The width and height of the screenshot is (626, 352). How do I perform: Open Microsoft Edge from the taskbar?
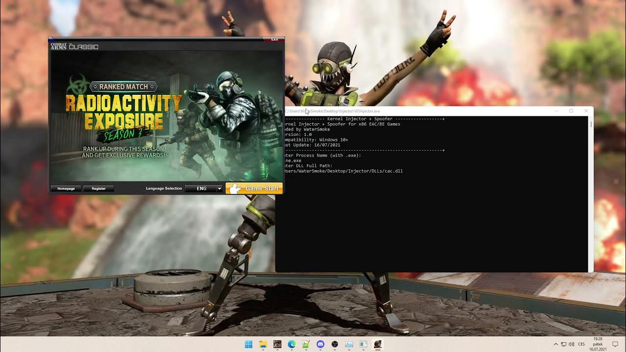291,344
